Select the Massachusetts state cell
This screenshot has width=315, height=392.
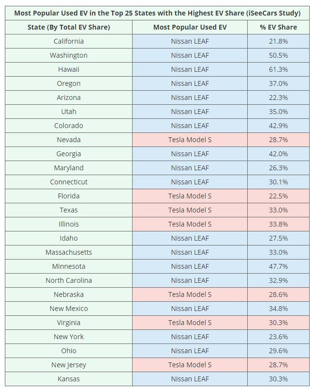click(x=69, y=252)
